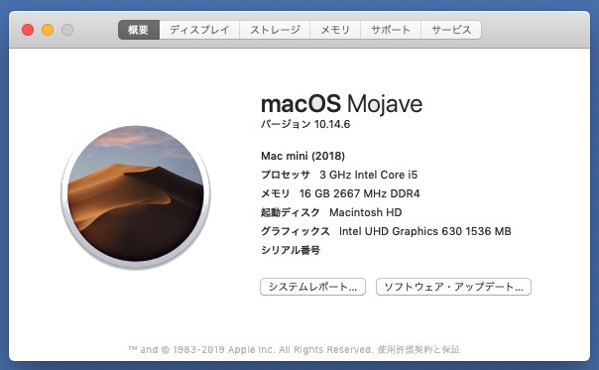
Task: Click the グラフィックス label
Action: 296,231
